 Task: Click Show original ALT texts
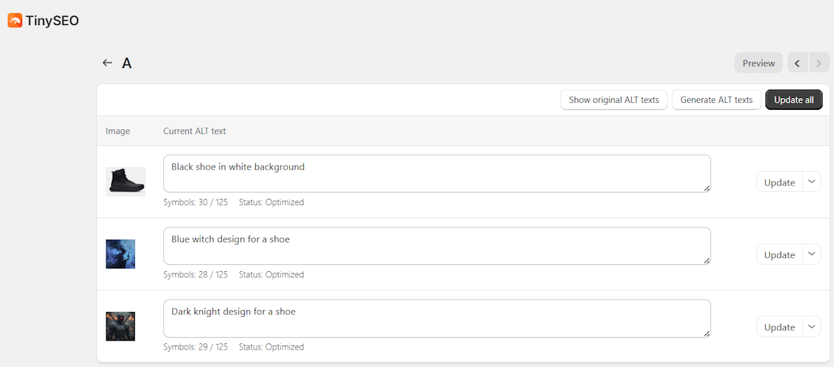tap(614, 99)
